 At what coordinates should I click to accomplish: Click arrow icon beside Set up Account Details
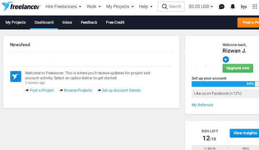coord(99,90)
